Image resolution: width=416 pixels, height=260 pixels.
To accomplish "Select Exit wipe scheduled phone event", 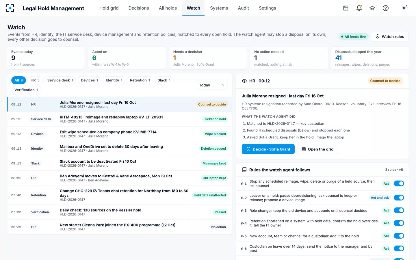I will [x=120, y=134].
